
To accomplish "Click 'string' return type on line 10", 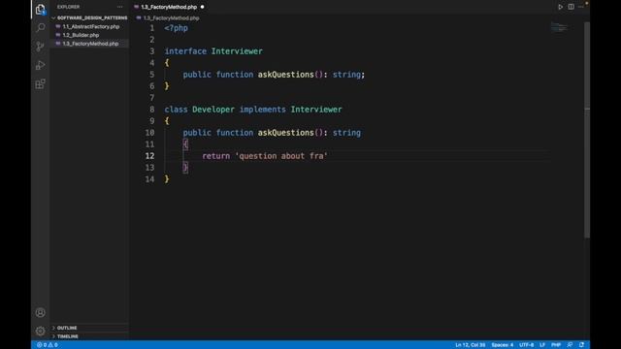I will [x=346, y=133].
